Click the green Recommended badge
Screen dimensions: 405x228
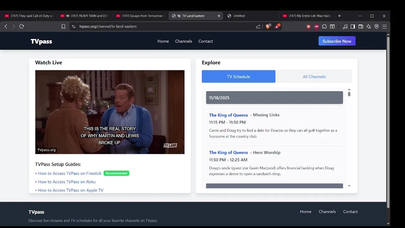click(x=116, y=173)
